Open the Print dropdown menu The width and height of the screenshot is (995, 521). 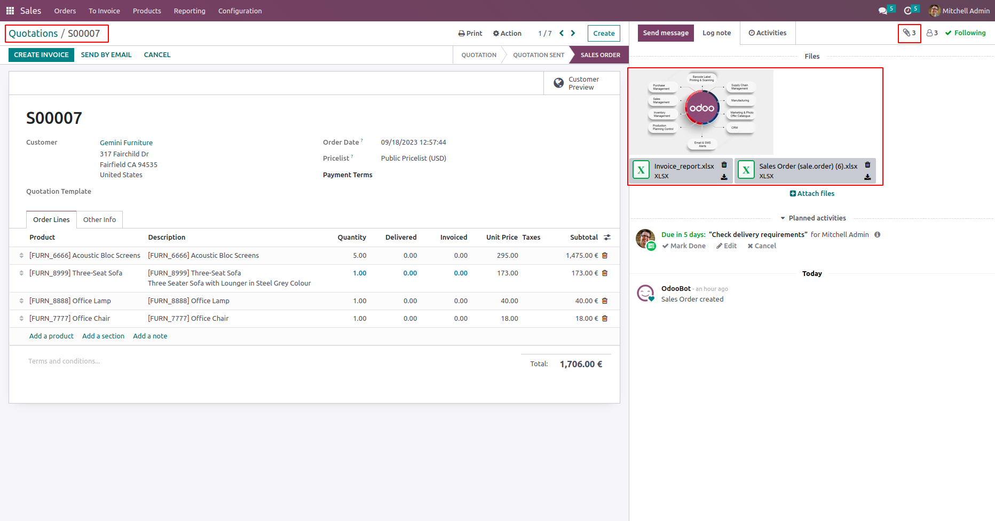pos(470,33)
